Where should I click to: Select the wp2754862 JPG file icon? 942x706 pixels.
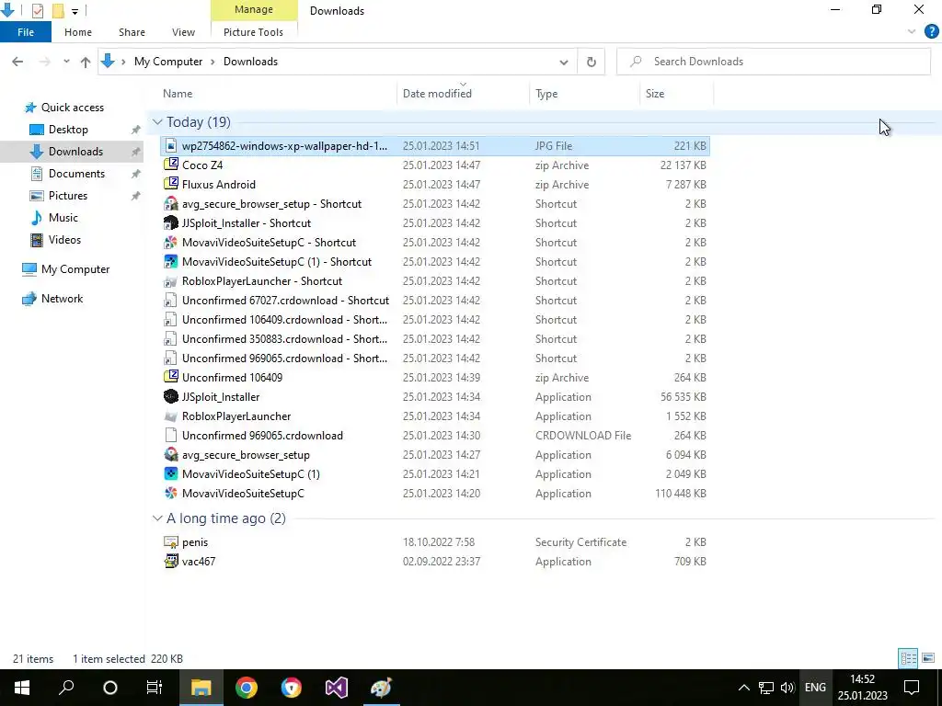pyautogui.click(x=171, y=145)
